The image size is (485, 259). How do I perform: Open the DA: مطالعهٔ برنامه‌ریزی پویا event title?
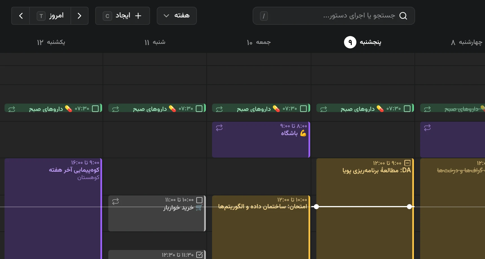click(x=377, y=170)
